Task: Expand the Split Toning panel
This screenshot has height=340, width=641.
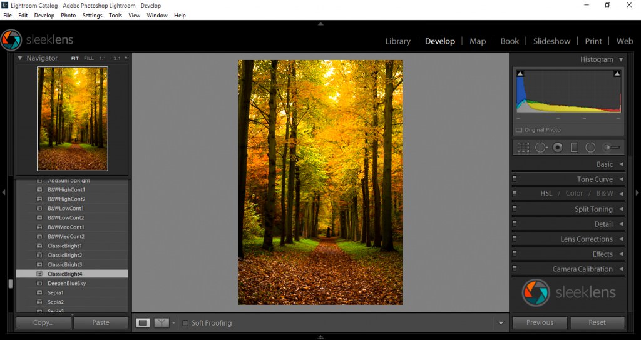Action: pyautogui.click(x=621, y=209)
